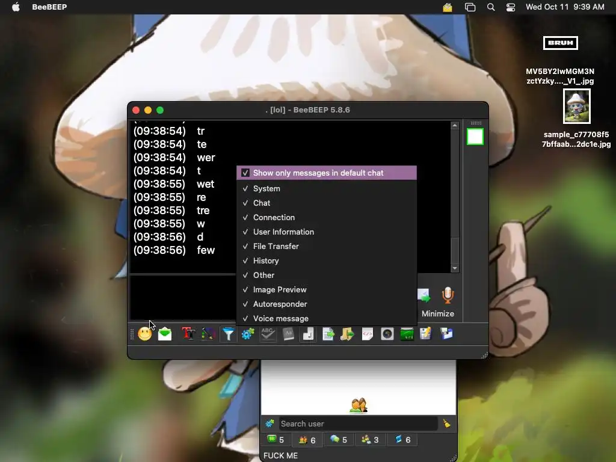Open the smiley emoticon picker
The width and height of the screenshot is (616, 462).
(144, 334)
